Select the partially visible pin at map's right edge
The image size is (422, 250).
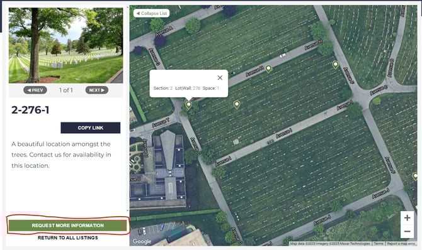(x=415, y=177)
